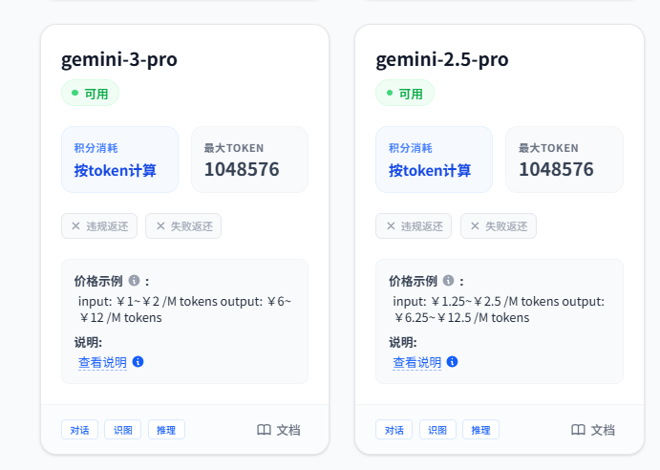Click info icon after gemini-2.5-pro 查看说明
The height and width of the screenshot is (470, 660).
point(452,362)
